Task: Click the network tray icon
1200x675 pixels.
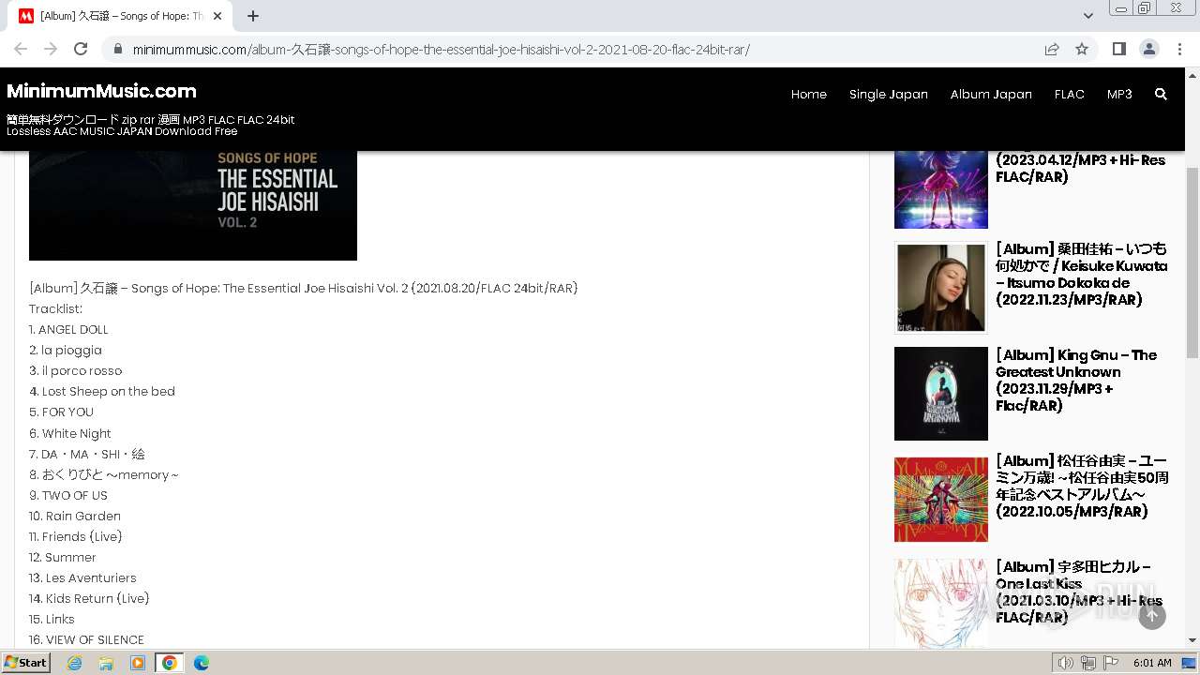Action: 1088,663
